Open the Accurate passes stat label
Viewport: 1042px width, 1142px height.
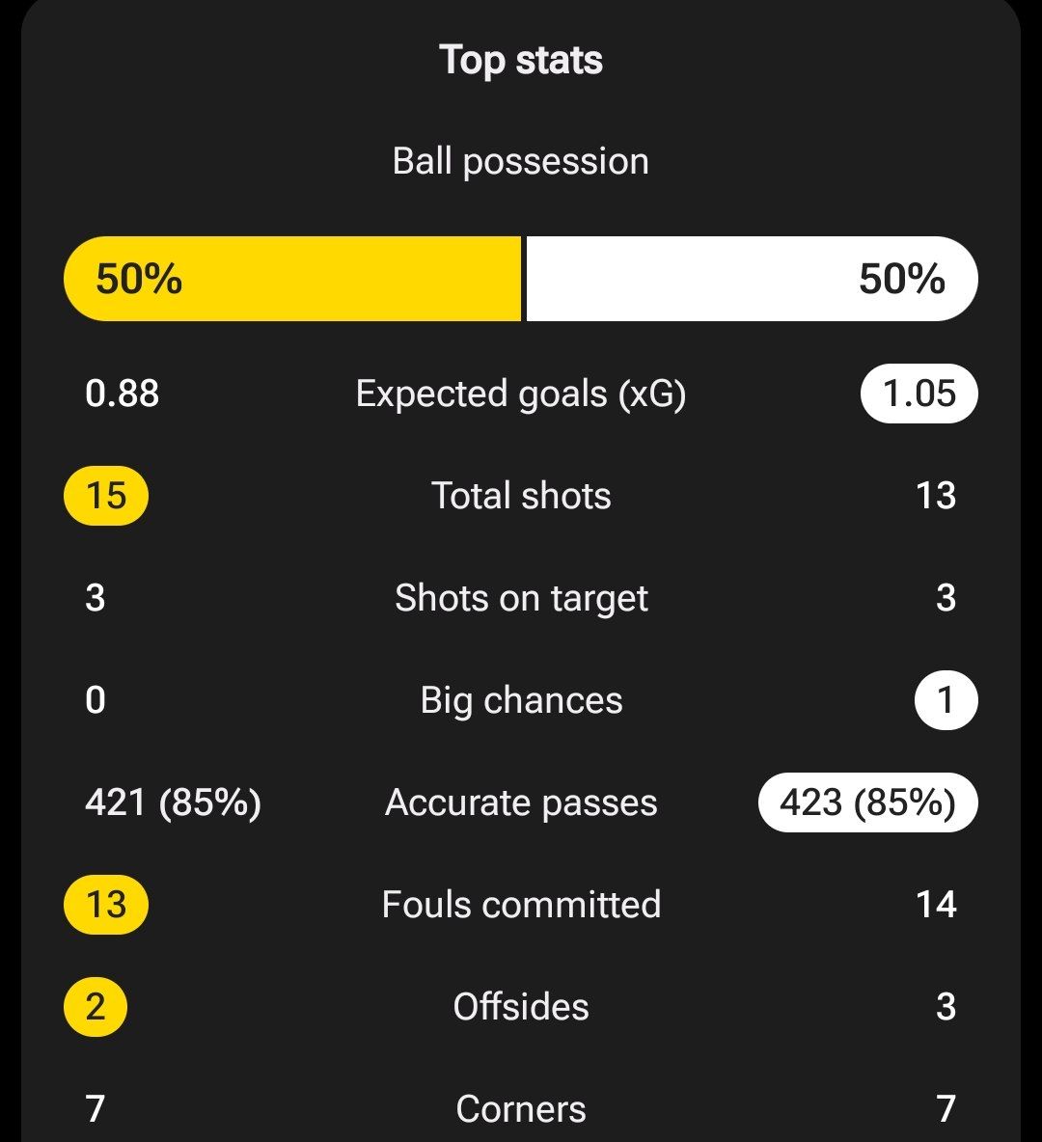(521, 802)
